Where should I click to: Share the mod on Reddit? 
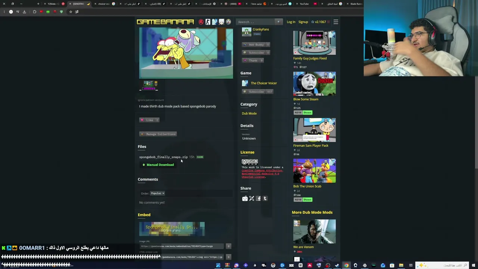[245, 199]
